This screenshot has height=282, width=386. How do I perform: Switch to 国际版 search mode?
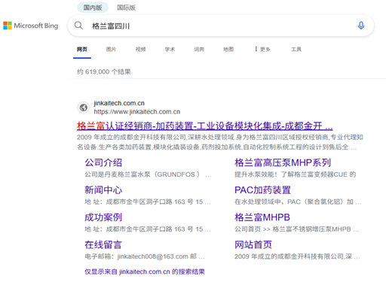[x=126, y=8]
